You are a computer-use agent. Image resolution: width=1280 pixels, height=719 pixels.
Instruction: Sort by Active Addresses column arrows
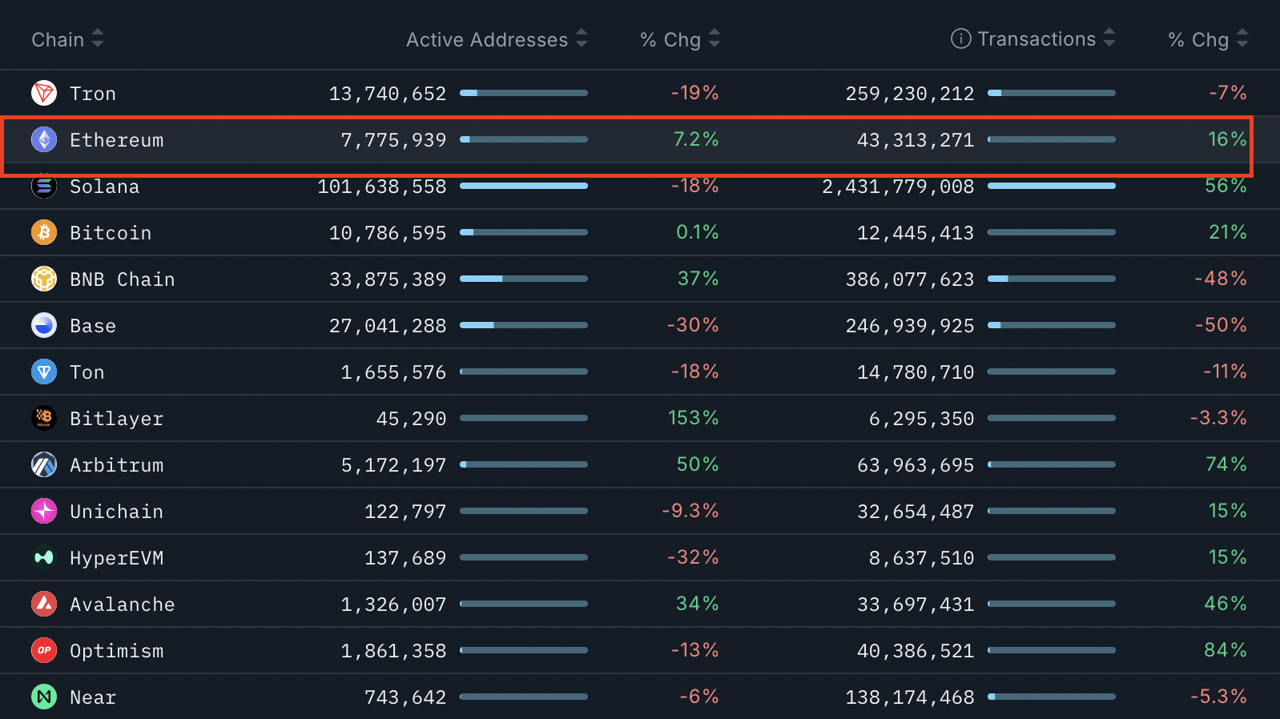click(x=582, y=38)
